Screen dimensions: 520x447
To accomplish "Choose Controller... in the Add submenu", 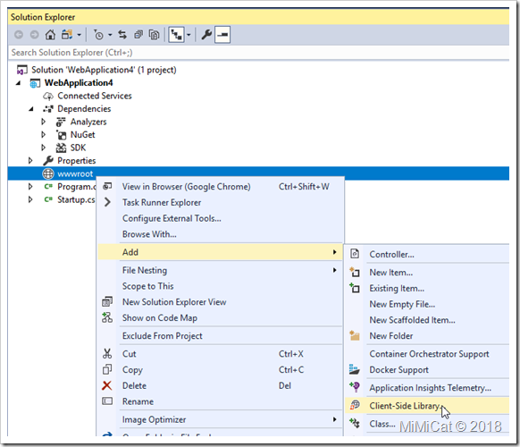I will (x=427, y=255).
